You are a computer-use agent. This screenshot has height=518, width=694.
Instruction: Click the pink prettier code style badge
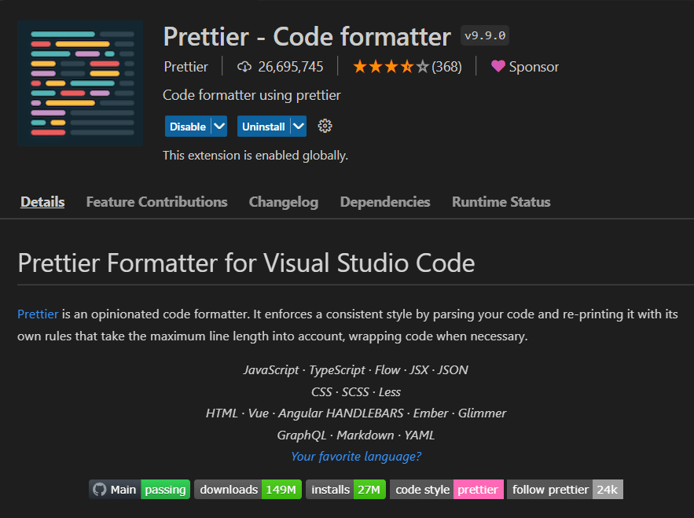click(479, 489)
